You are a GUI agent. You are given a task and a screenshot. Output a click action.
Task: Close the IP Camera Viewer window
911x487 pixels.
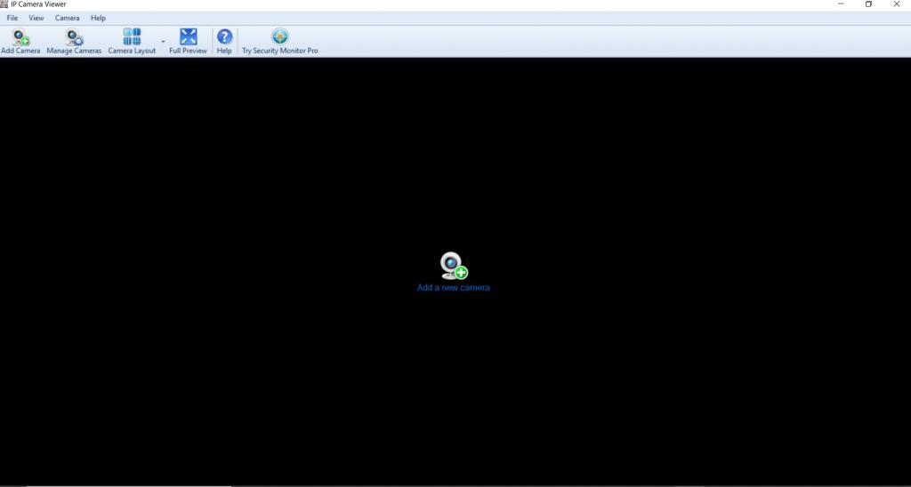click(x=896, y=4)
